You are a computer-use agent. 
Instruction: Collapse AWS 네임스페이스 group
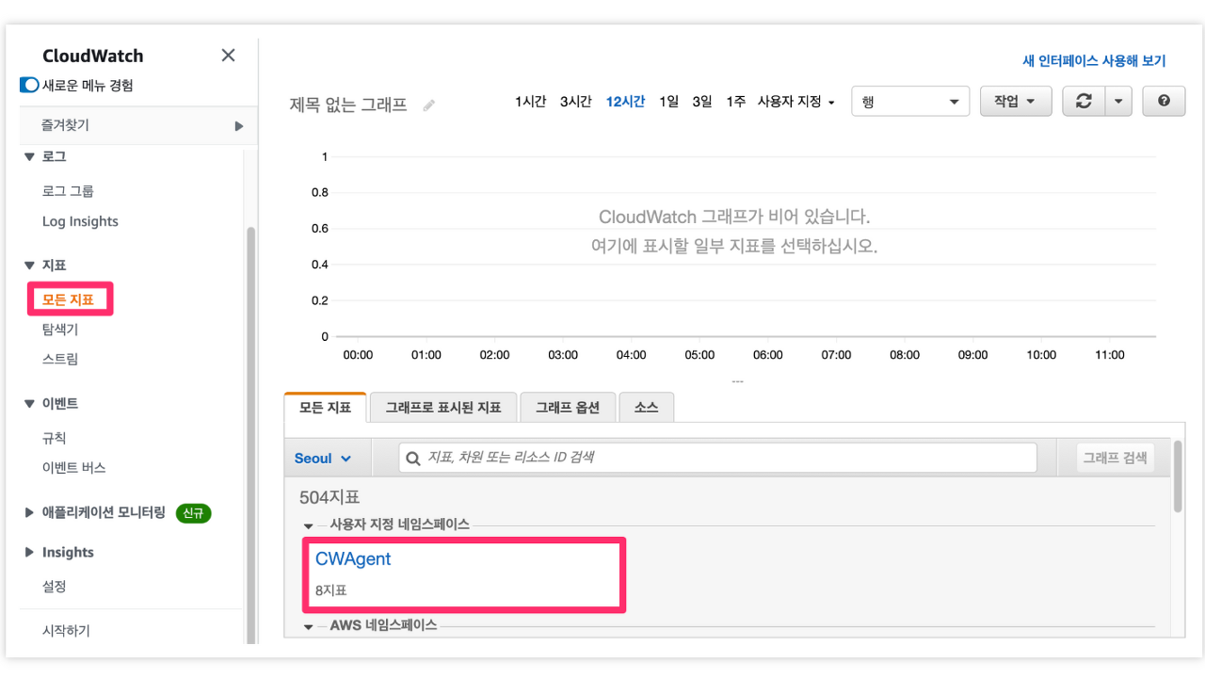click(309, 626)
